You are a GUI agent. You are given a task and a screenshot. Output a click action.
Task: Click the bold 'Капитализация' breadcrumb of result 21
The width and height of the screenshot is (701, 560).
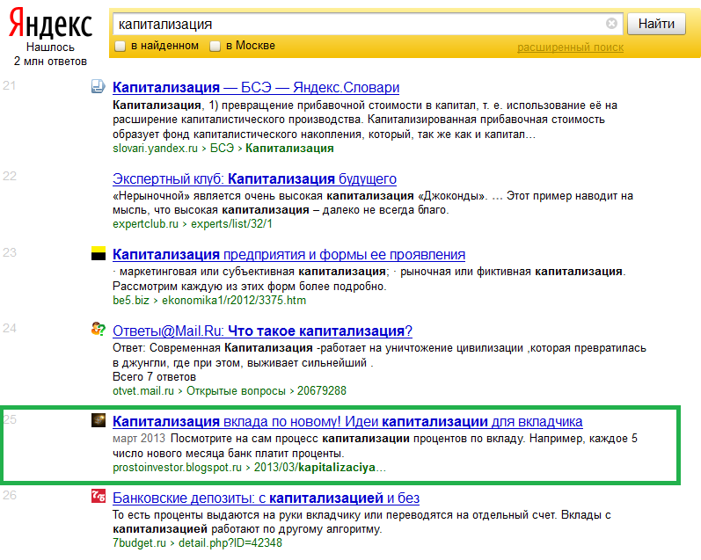[x=289, y=149]
